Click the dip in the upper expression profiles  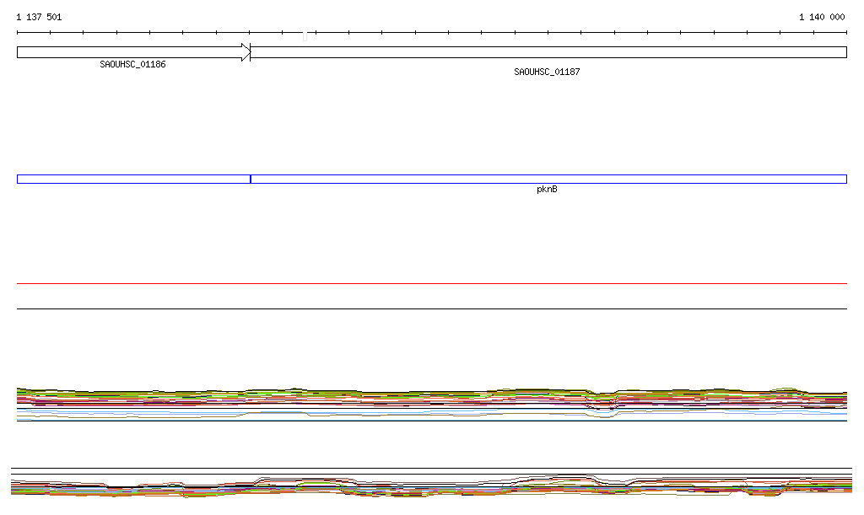[x=606, y=403]
